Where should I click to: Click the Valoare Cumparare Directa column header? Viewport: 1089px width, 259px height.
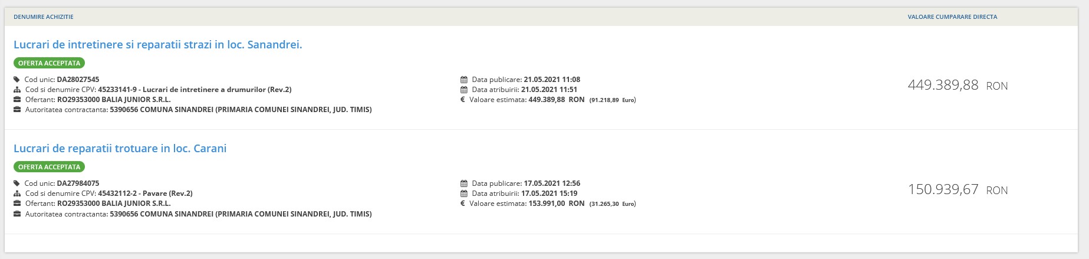point(952,17)
